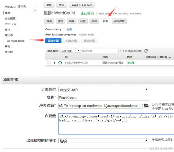Open the JAR location folder browse icon
Screen dimensions: 174x152
coord(146,106)
